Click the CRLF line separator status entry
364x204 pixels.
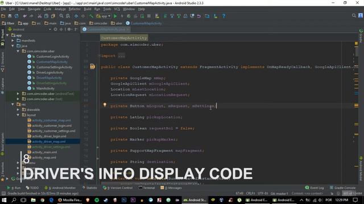coord(250,193)
